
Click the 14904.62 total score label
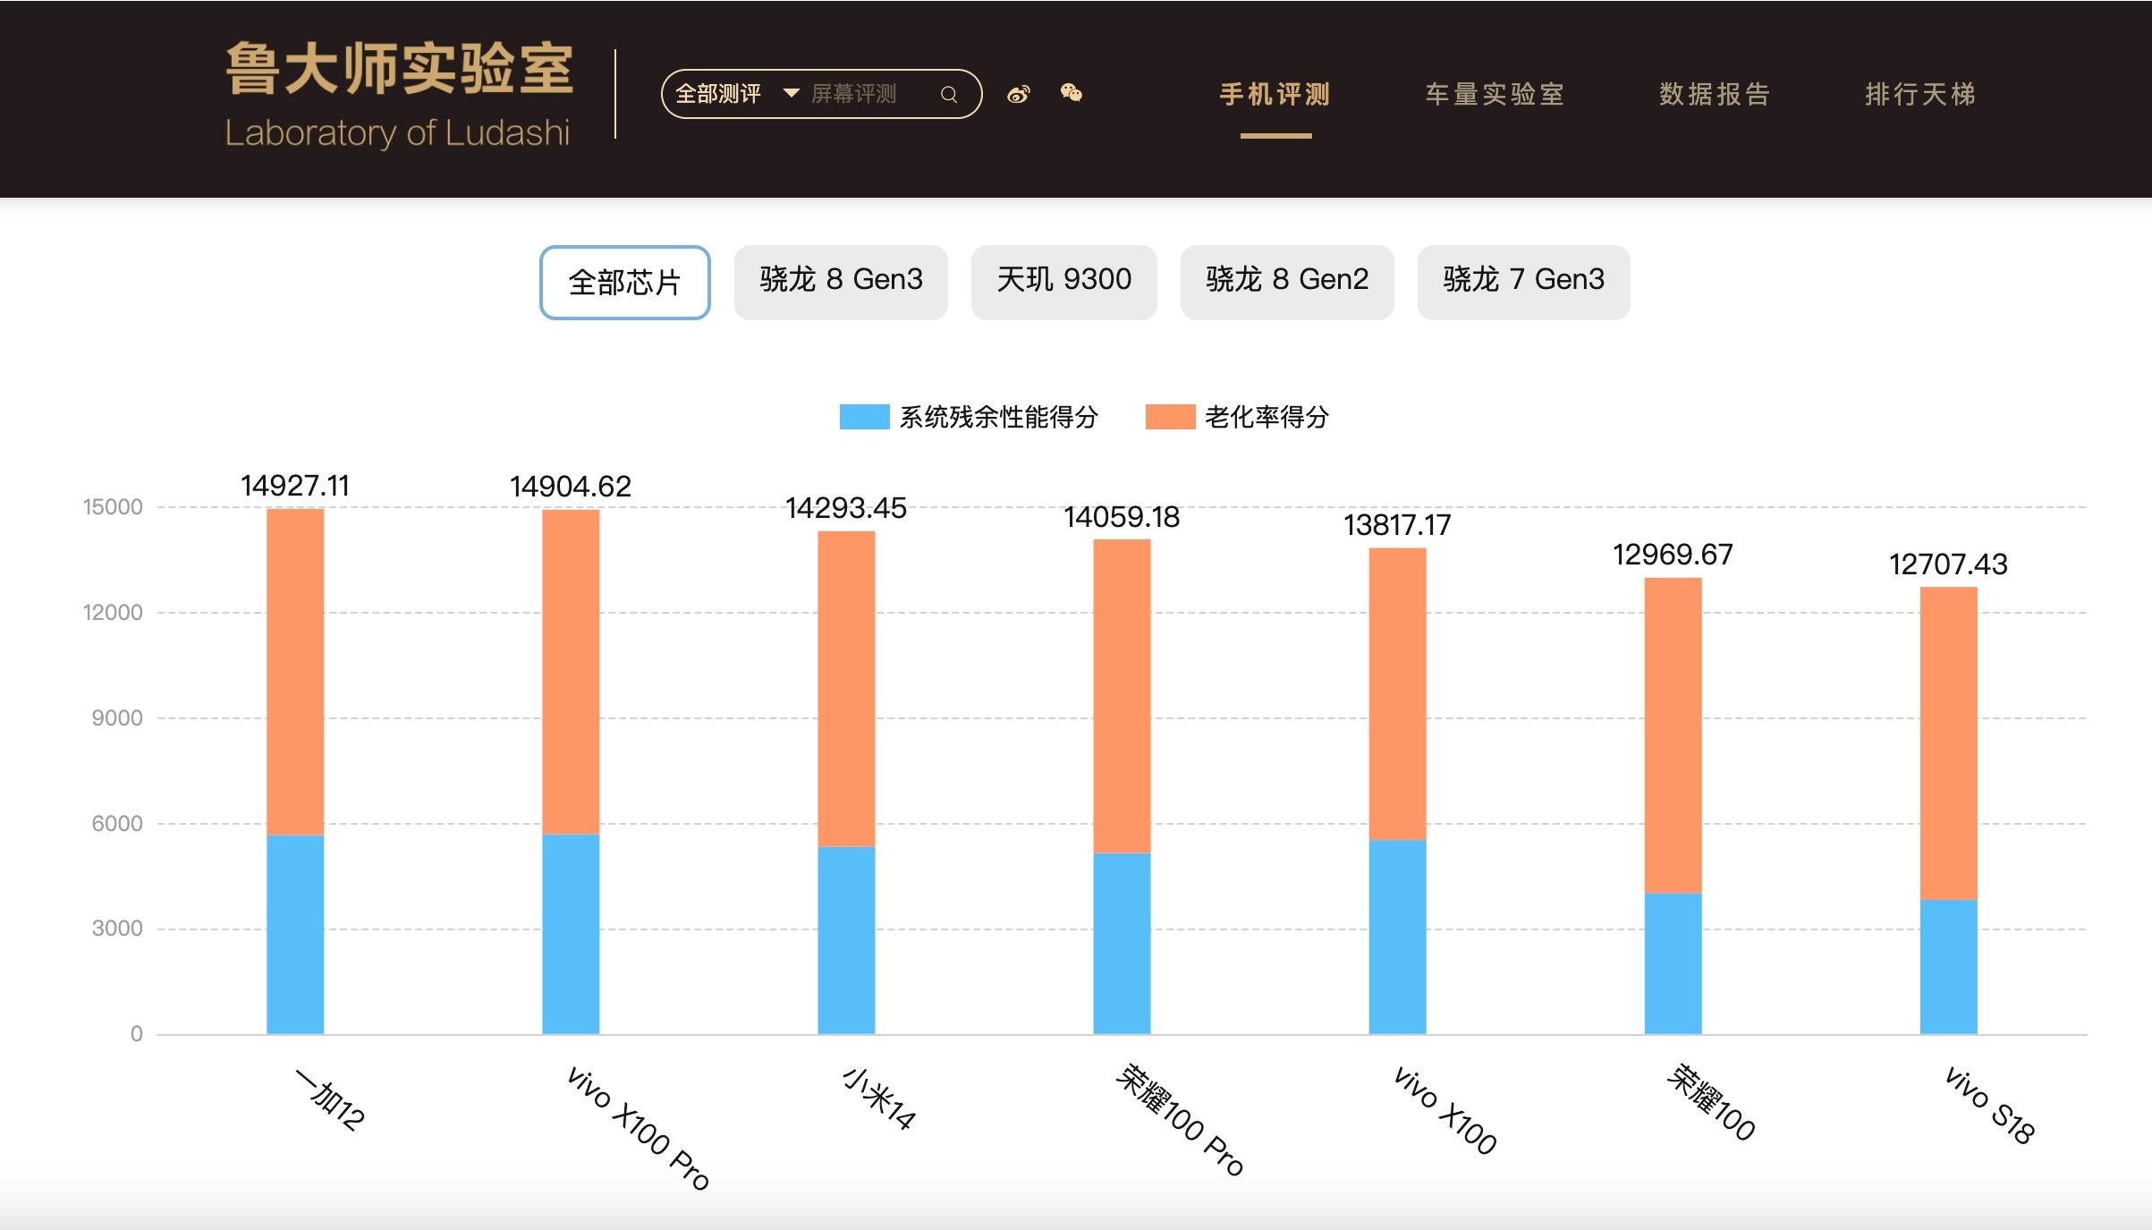point(571,487)
